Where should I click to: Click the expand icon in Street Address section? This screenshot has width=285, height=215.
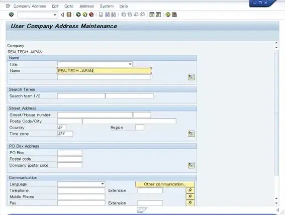tap(191, 134)
